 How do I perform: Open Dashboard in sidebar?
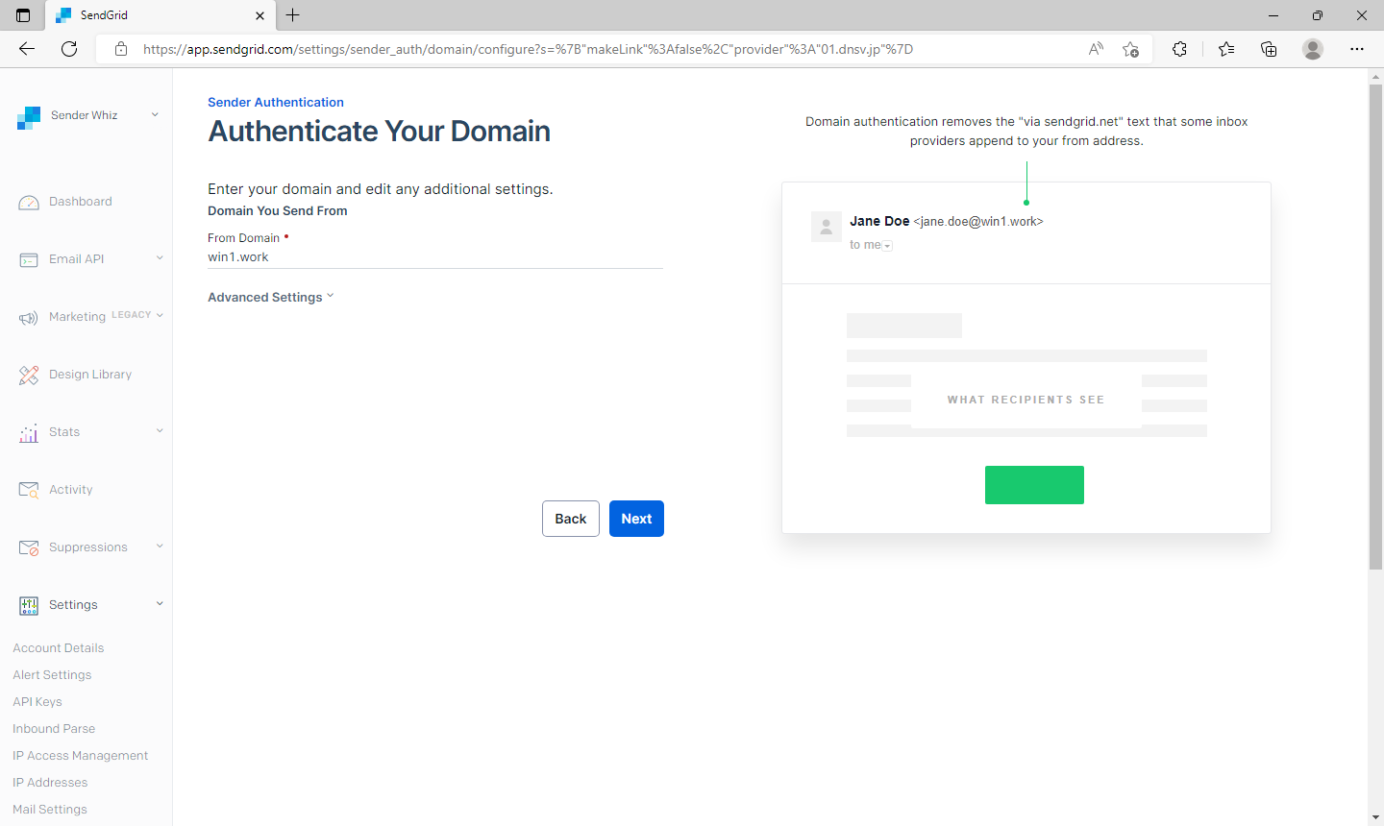81,202
